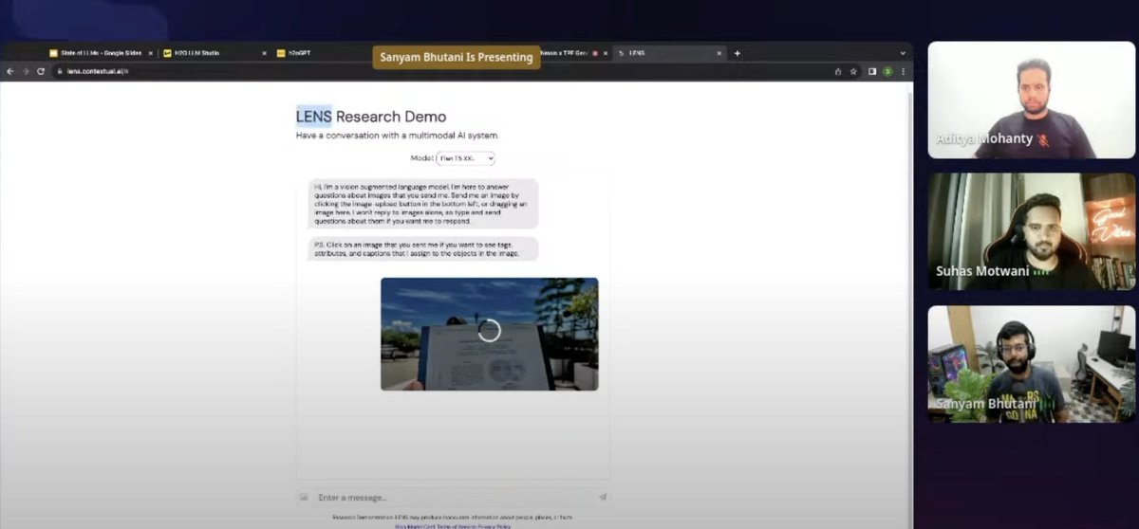Click the share icon in the address bar

838,71
